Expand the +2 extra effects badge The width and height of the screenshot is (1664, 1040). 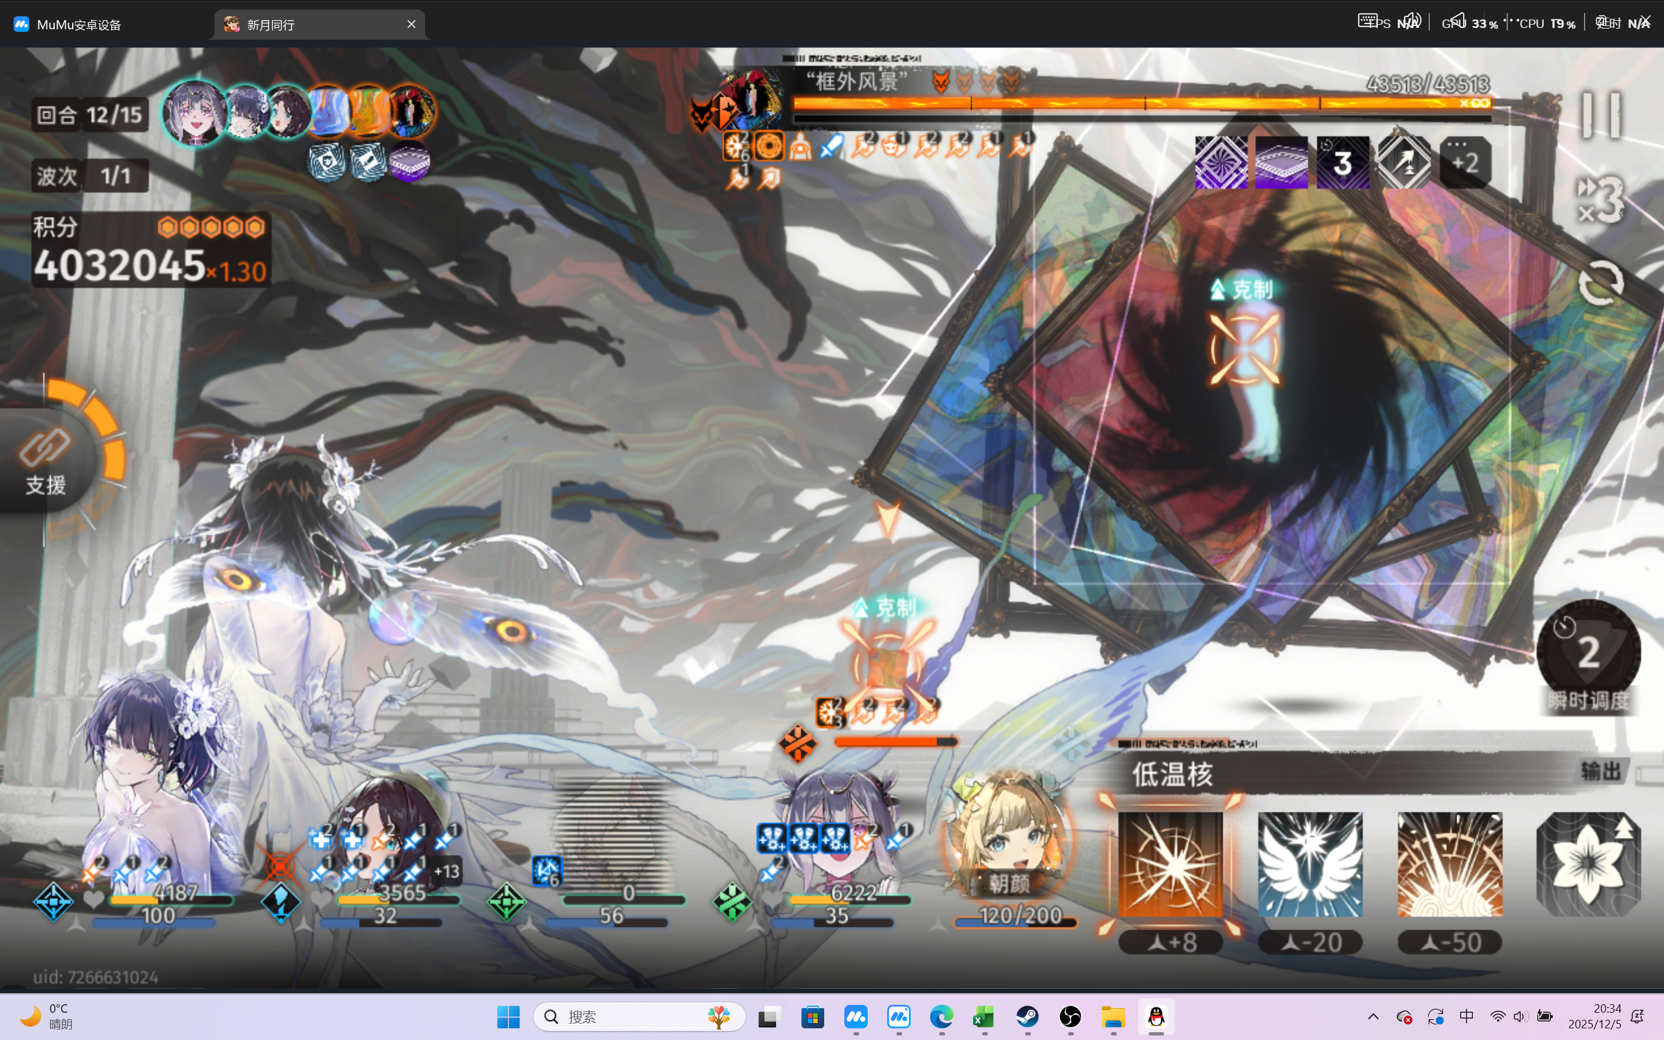[1464, 163]
